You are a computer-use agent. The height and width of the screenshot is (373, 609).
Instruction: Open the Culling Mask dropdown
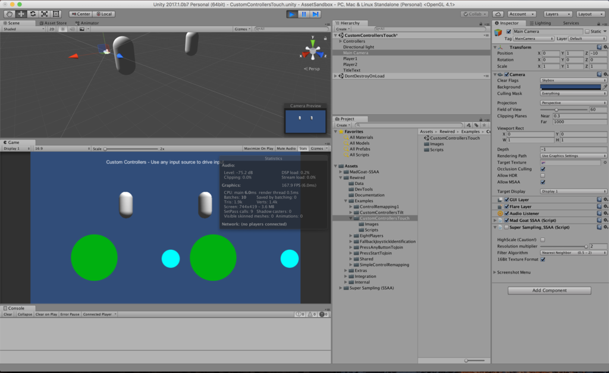pyautogui.click(x=573, y=93)
